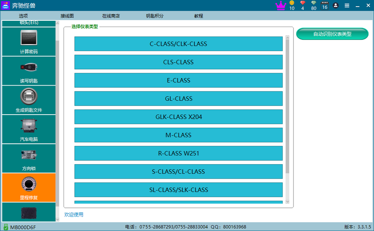Screen dimensions: 374x231
Task: Open 生成钥匙文件 key file generator
Action: (29, 100)
